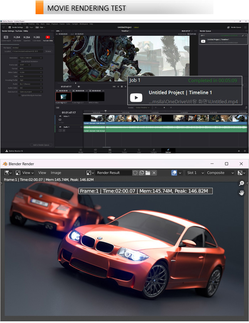
Task: Unlink Render Result with the X icon
Action: 154,173
